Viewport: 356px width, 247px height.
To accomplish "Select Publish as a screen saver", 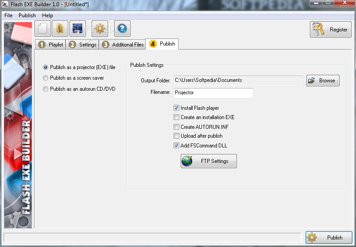I will click(x=74, y=78).
